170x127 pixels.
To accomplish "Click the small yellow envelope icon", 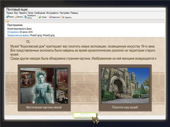I will click(8, 21).
